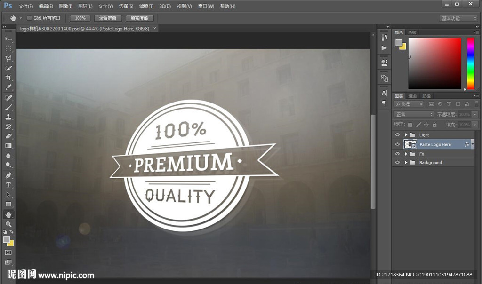Pick a color in the color field
This screenshot has height=284, width=482.
(434, 63)
